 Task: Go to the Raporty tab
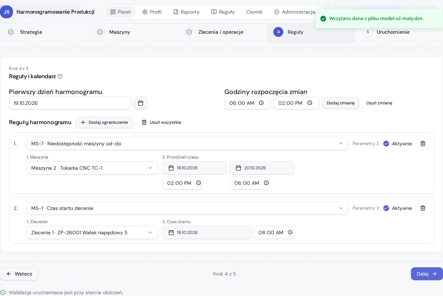[x=186, y=12]
